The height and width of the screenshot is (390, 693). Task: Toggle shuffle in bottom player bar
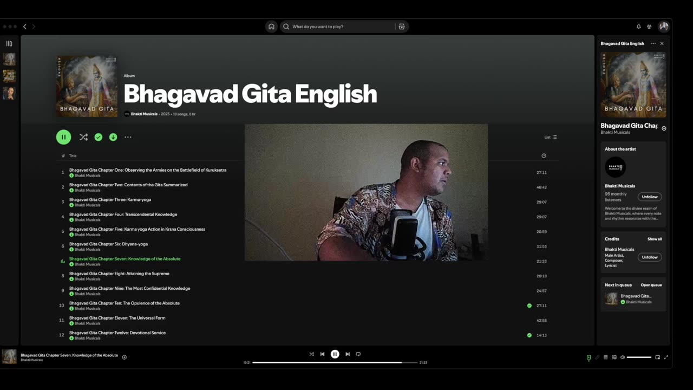[311, 354]
